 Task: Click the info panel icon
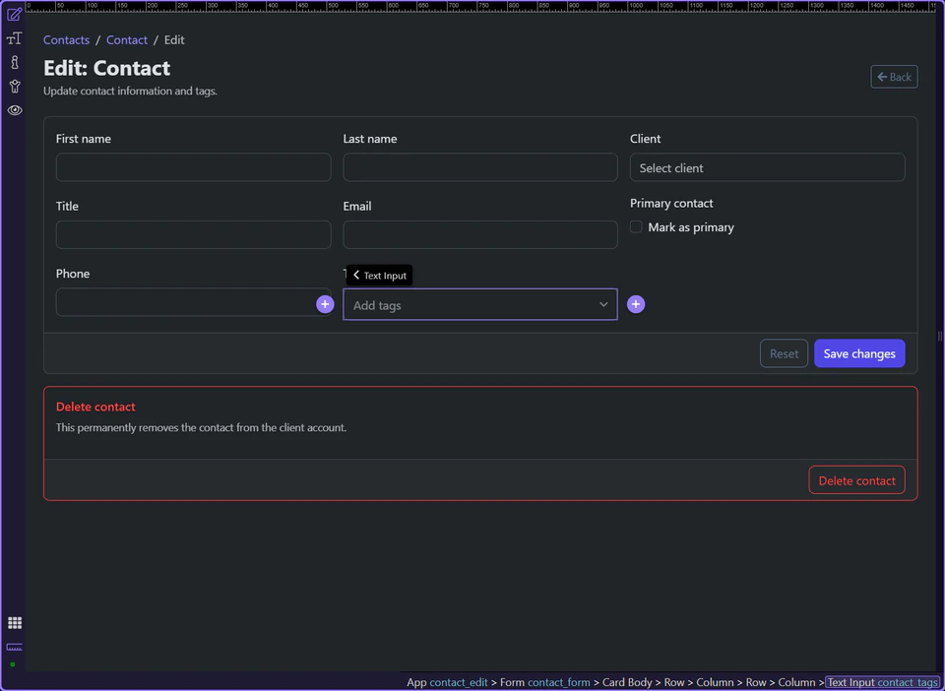pos(14,62)
